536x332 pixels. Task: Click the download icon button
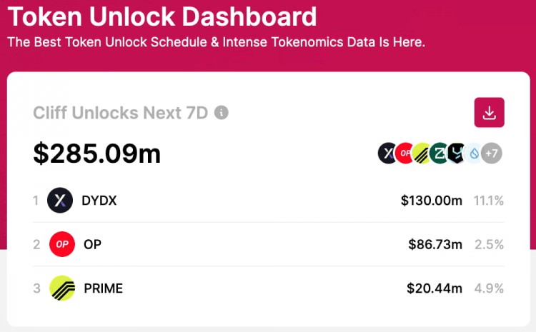tap(489, 112)
